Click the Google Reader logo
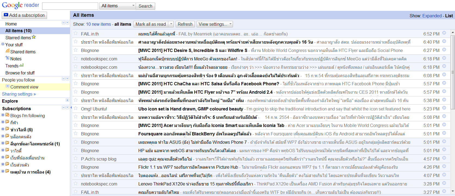 coord(20,5)
